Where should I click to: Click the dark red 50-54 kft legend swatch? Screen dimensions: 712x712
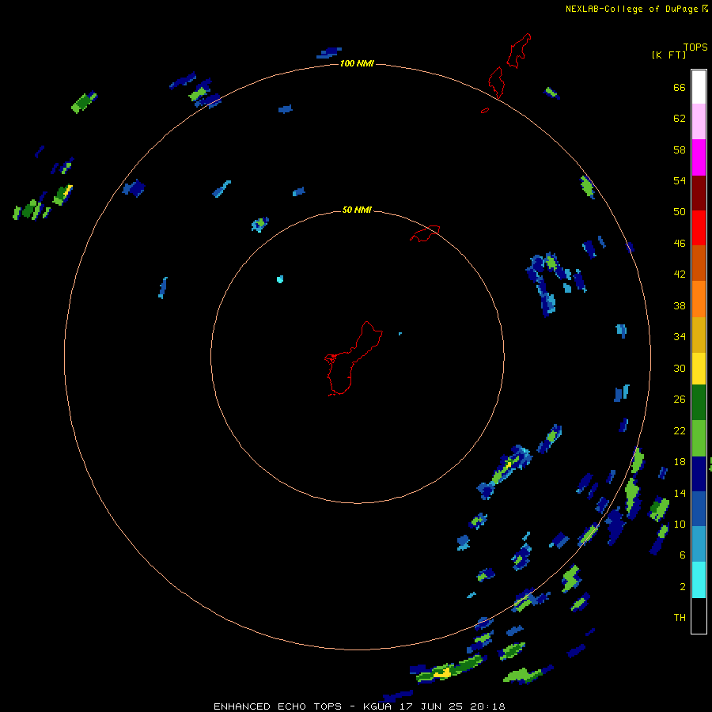pos(699,192)
